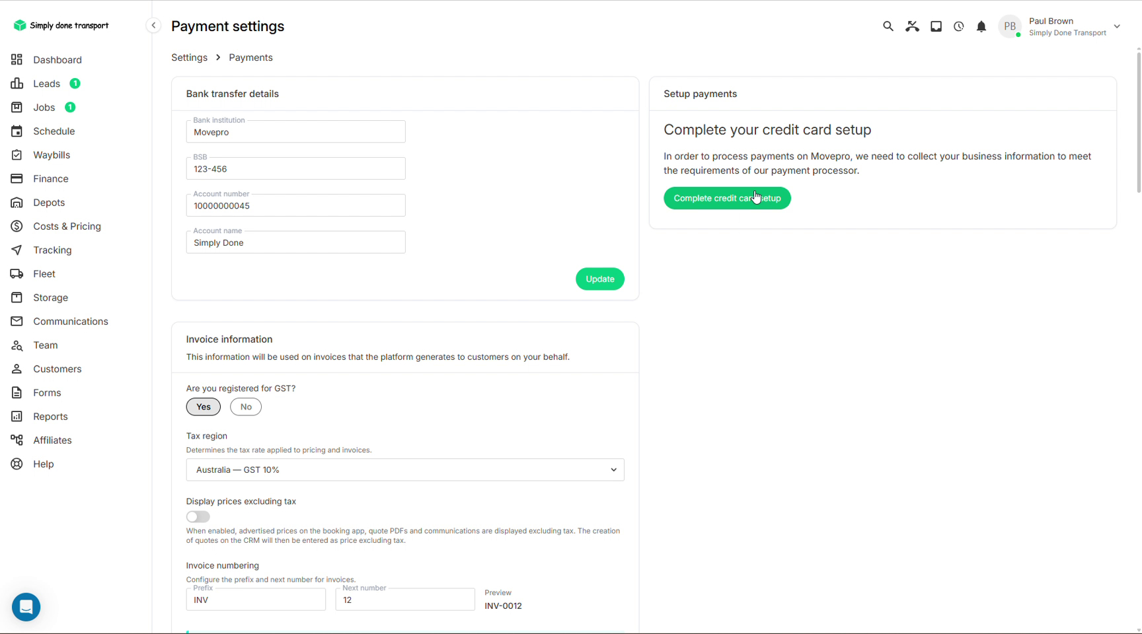Go to Settings breadcrumb link
The width and height of the screenshot is (1142, 634).
click(x=189, y=57)
